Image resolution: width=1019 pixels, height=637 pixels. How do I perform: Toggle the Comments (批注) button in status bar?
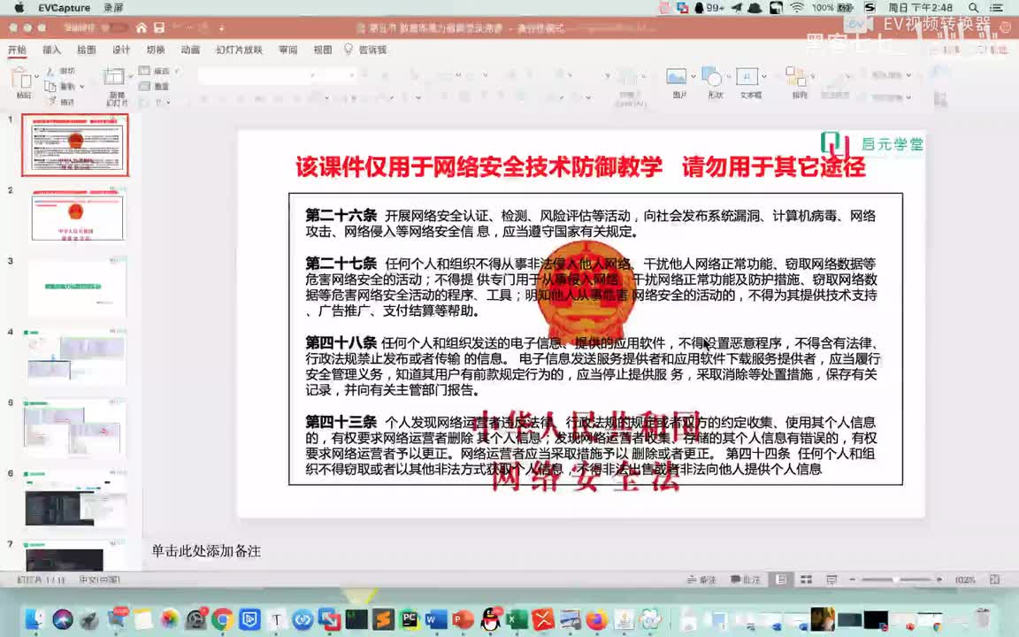click(x=745, y=579)
